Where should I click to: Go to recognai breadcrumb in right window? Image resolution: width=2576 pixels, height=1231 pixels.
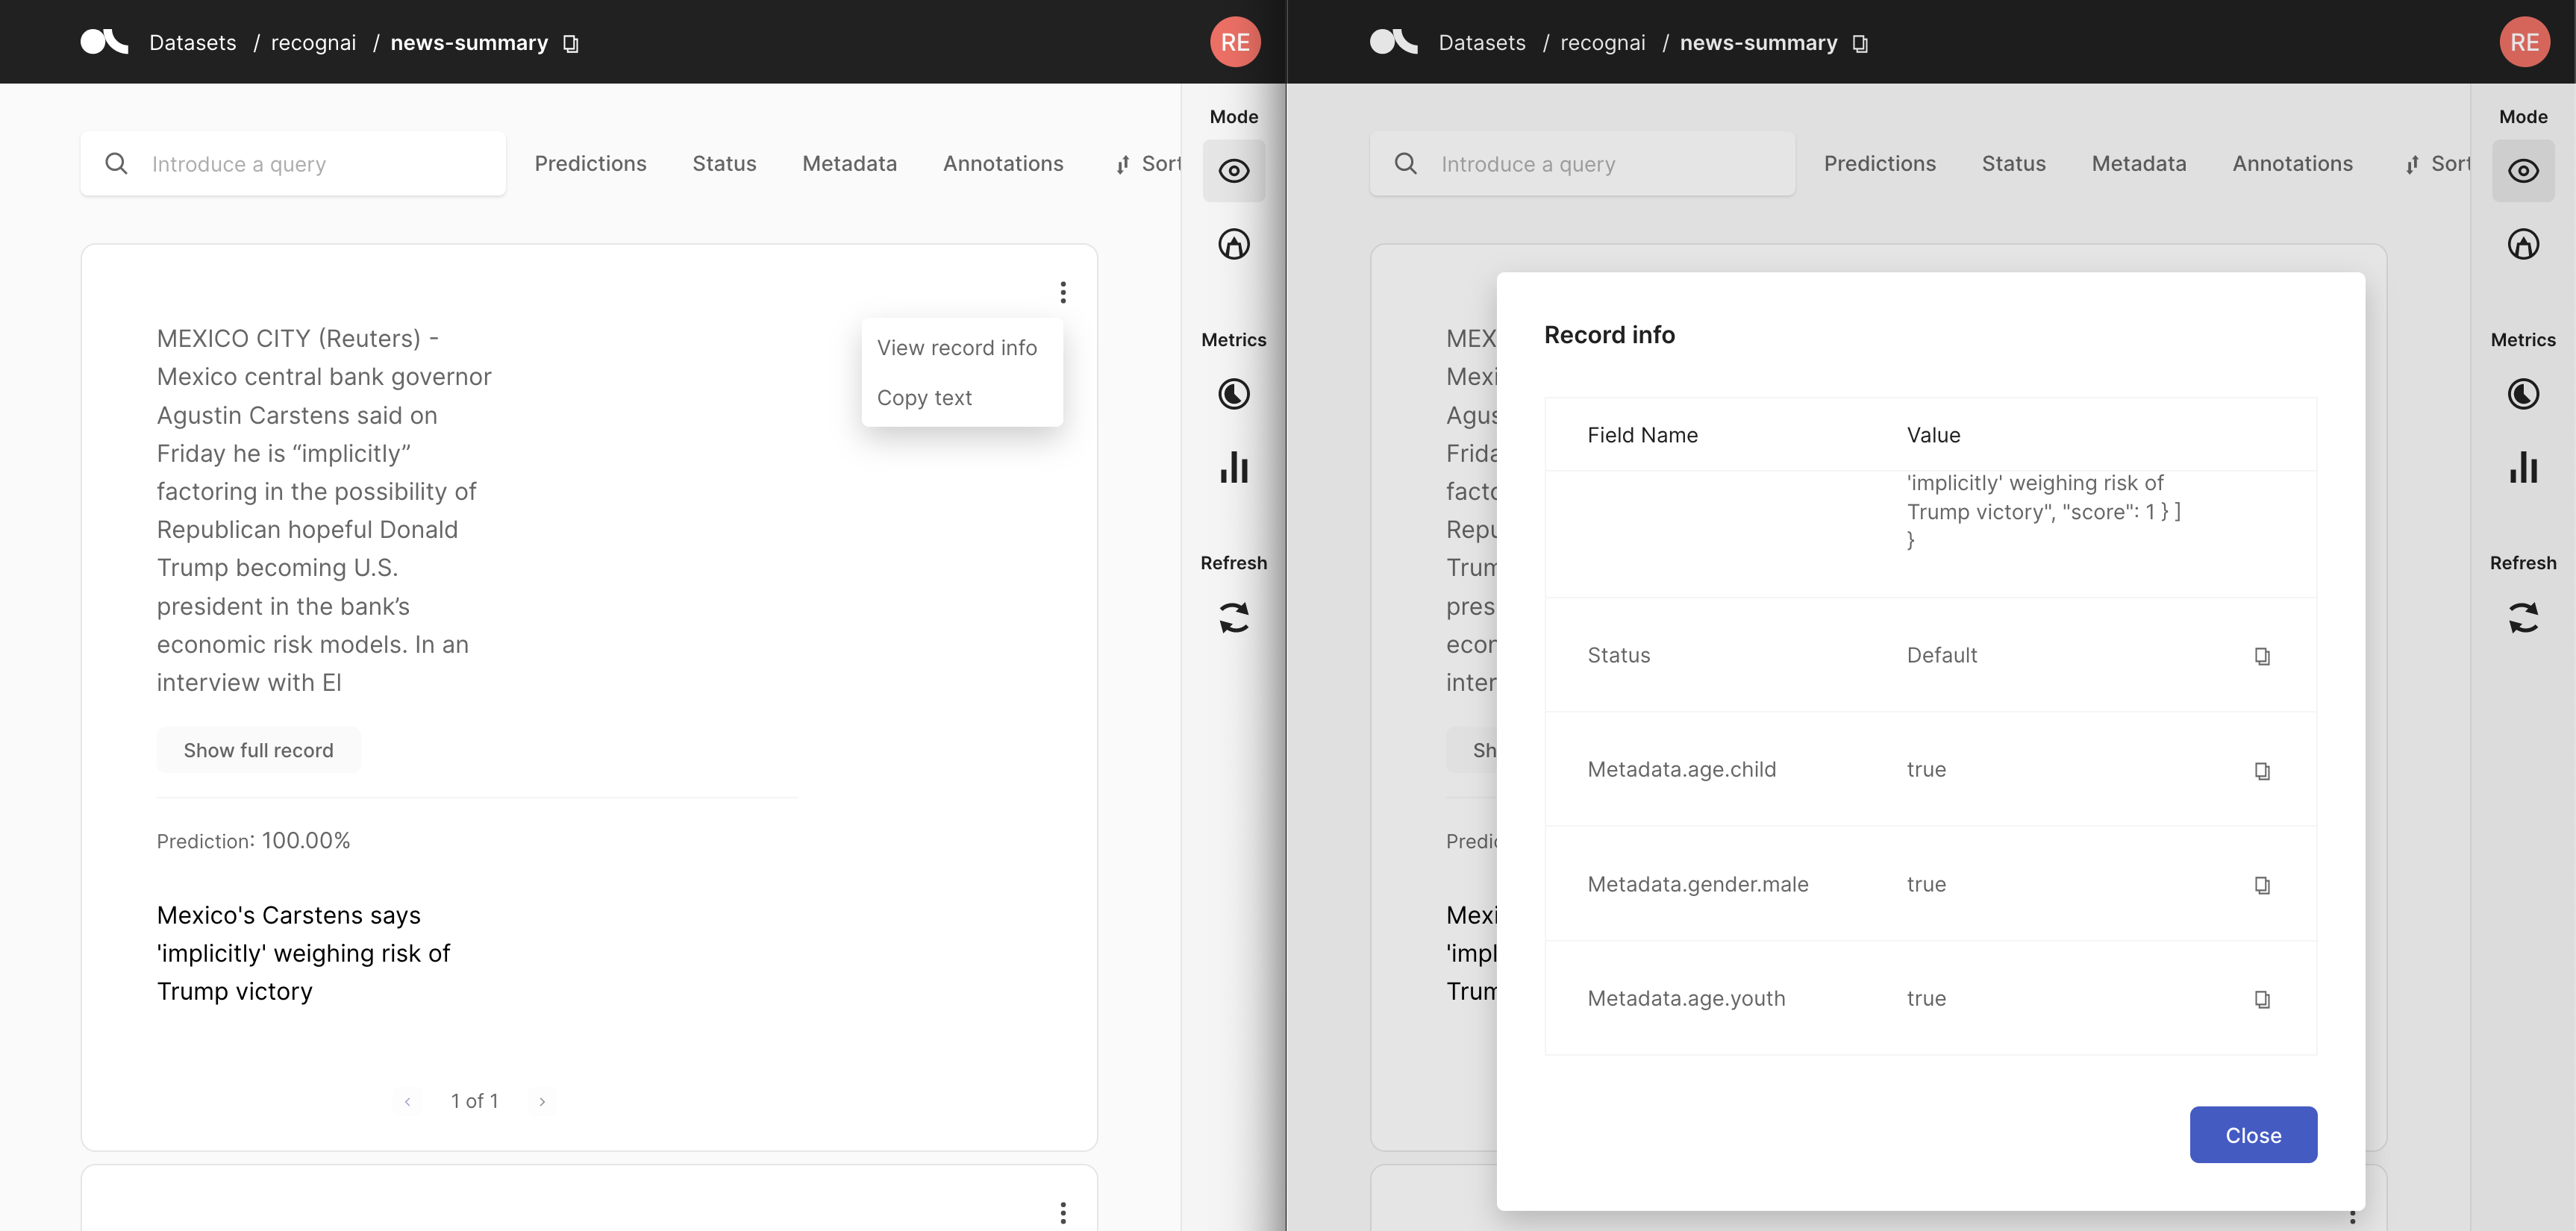pos(1602,42)
